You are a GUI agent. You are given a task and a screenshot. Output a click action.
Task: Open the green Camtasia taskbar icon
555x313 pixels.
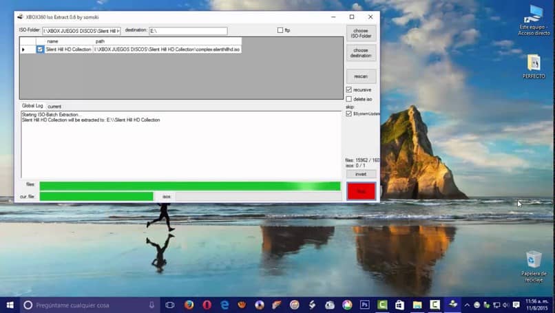coord(382,305)
